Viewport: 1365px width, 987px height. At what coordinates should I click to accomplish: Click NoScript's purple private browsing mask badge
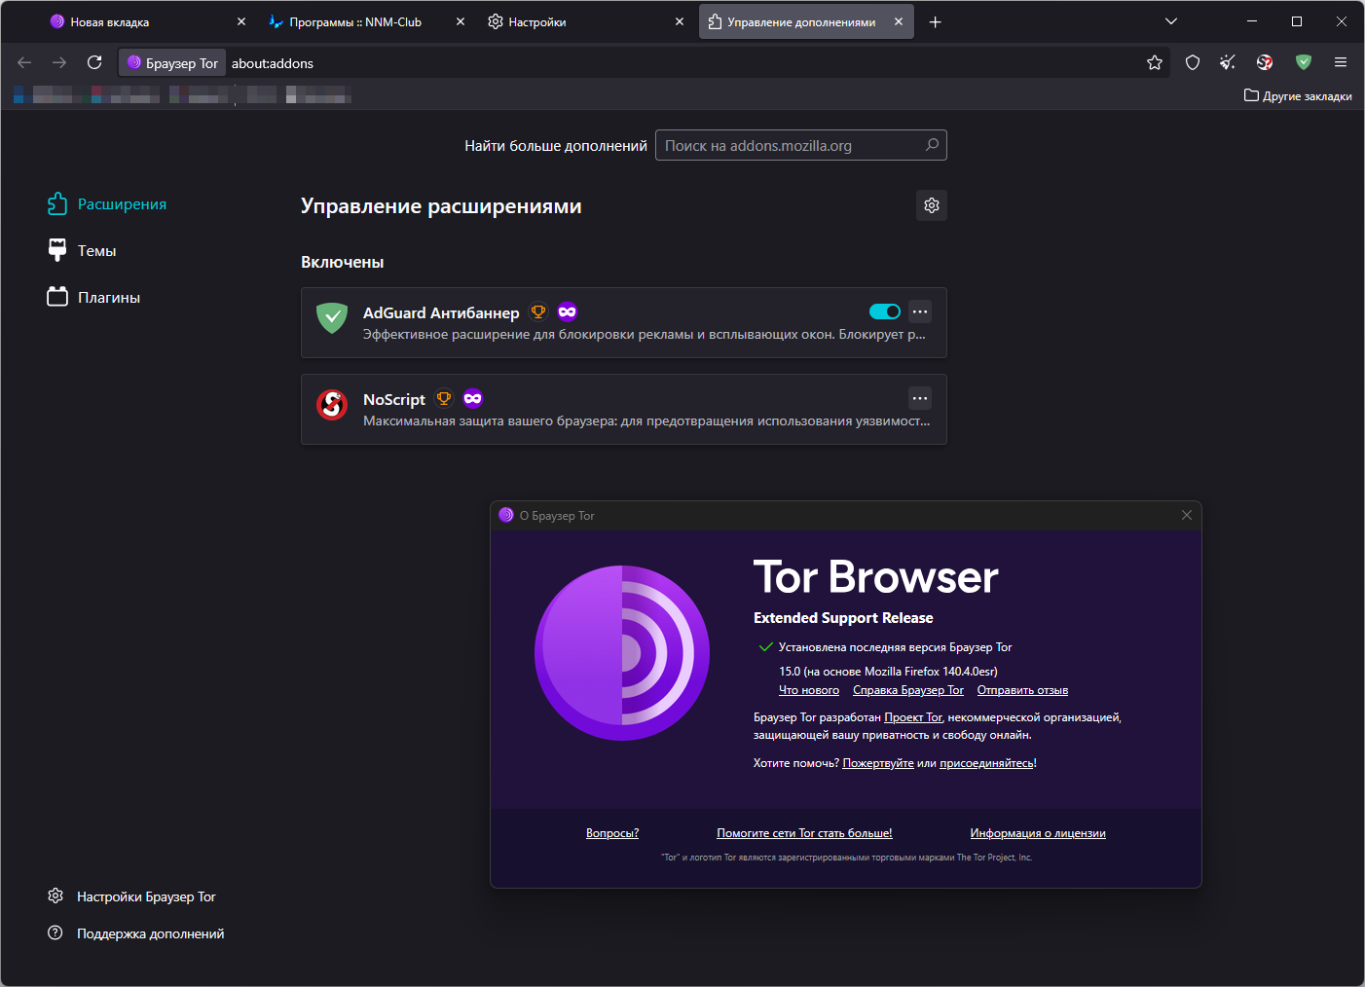click(x=473, y=398)
